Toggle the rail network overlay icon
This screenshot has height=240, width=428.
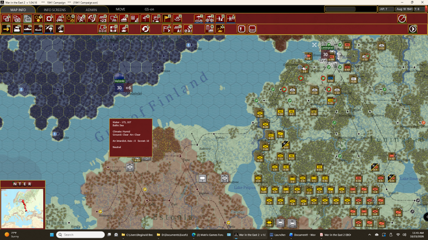pos(60,18)
